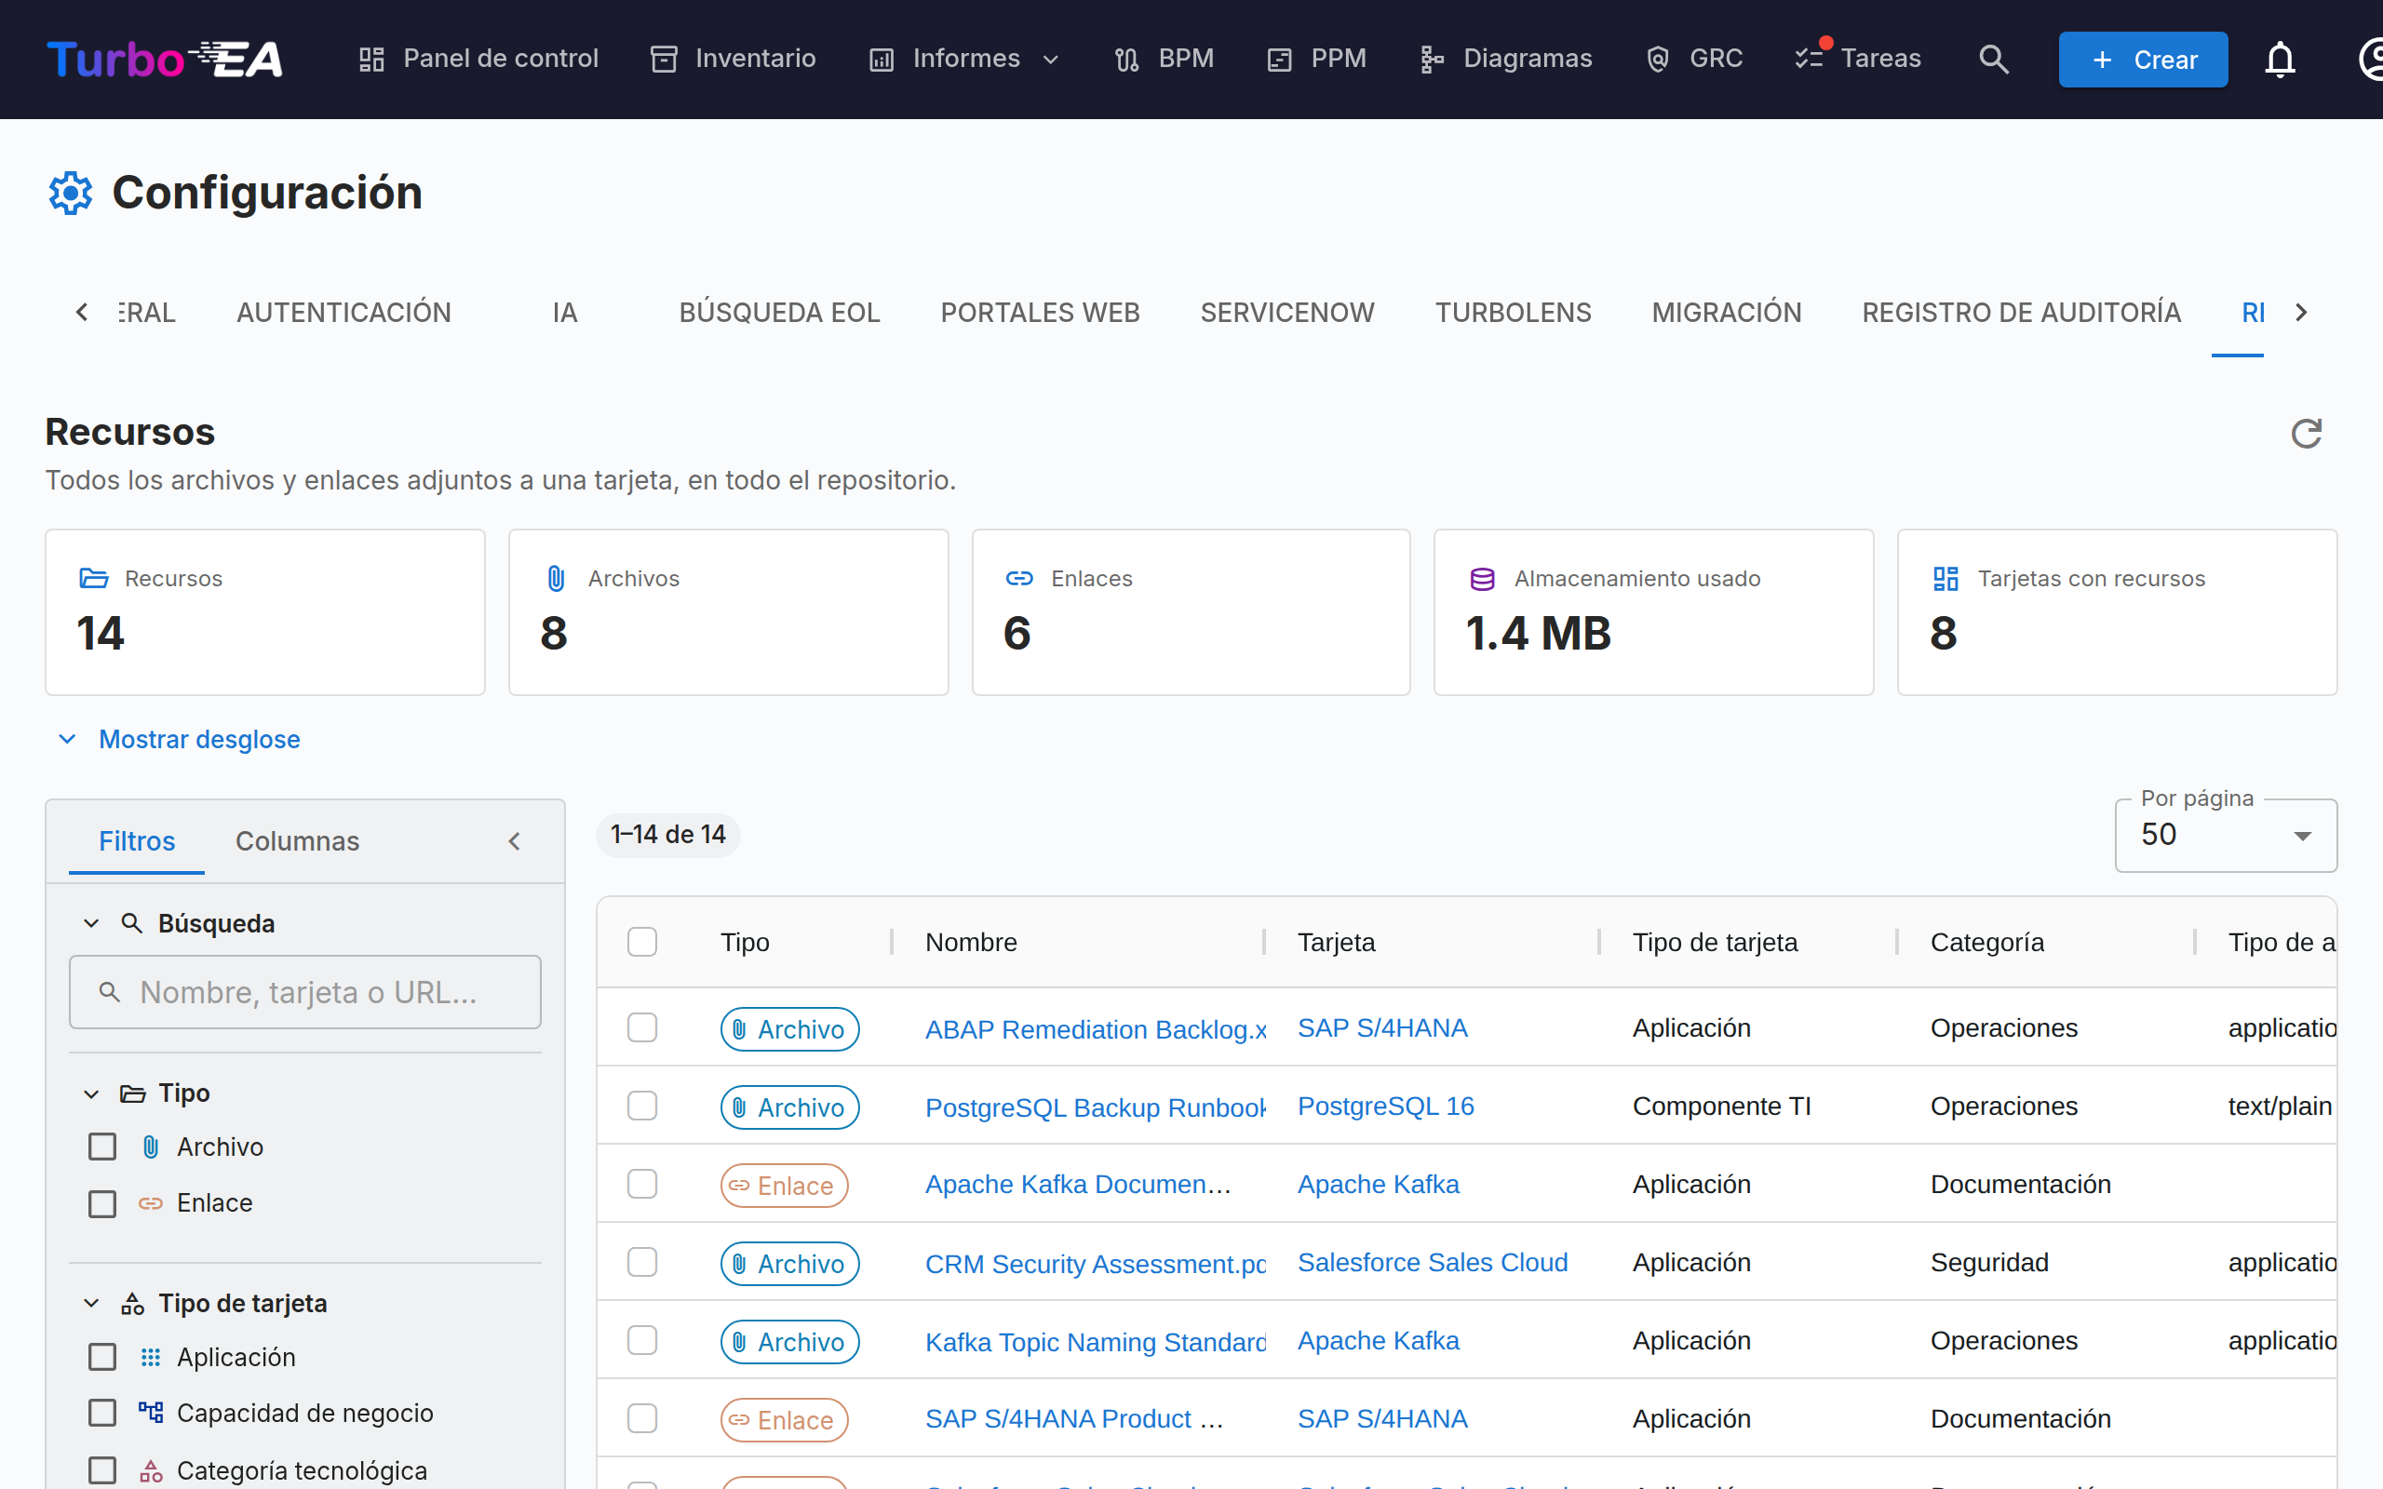Click the Crear button
Viewport: 2383px width, 1489px height.
coord(2143,59)
